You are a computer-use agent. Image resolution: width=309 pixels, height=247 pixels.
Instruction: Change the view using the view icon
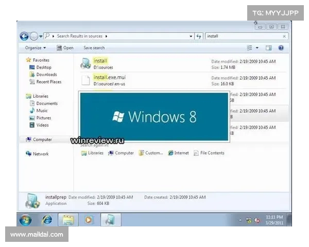(x=249, y=48)
